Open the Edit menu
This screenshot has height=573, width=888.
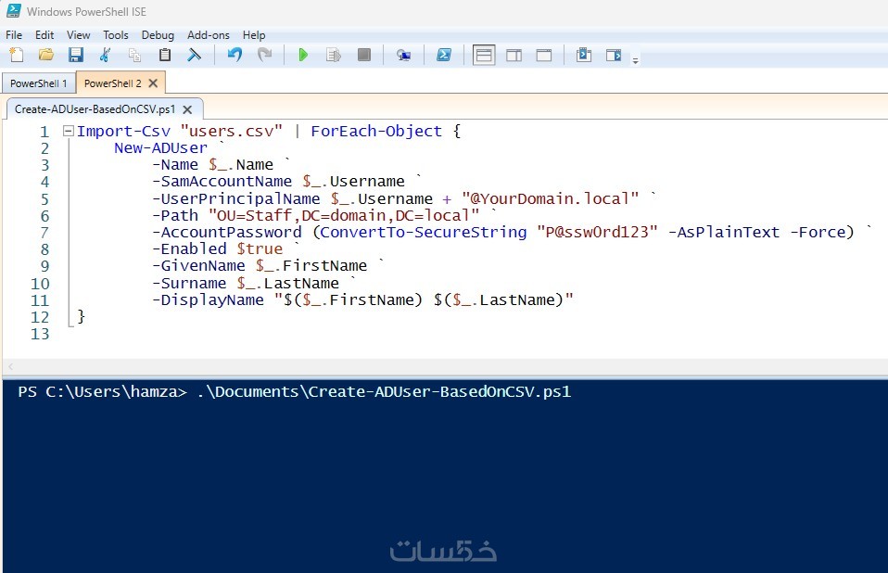(x=44, y=35)
